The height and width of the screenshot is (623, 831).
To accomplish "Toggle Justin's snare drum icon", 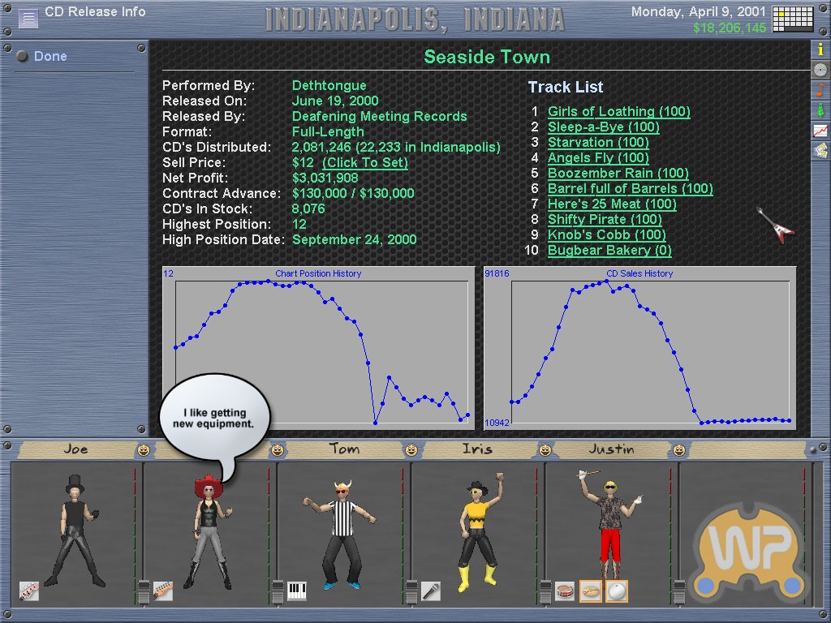I will point(565,591).
